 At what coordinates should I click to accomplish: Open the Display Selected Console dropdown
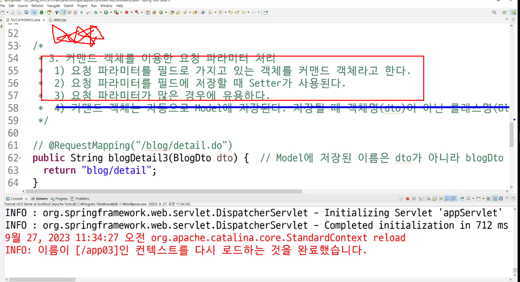(x=473, y=199)
